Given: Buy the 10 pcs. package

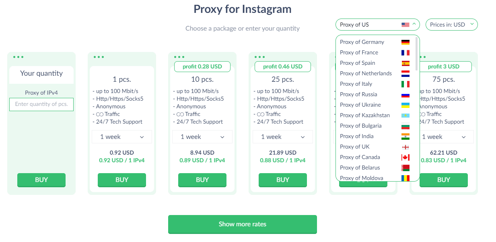Looking at the screenshot, I should pos(202,180).
